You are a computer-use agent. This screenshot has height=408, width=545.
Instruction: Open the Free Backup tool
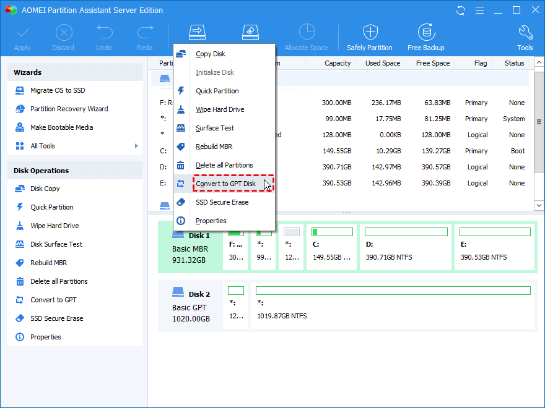[x=426, y=37]
